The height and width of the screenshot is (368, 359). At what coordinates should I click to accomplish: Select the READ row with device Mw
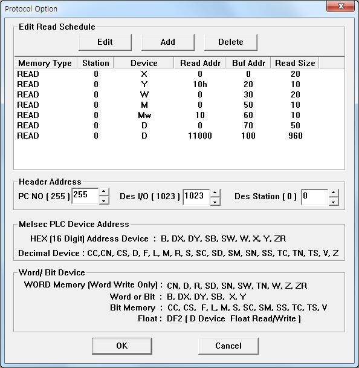[179, 115]
